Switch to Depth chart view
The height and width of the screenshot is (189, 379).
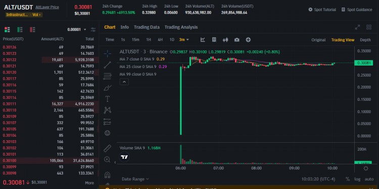365,40
